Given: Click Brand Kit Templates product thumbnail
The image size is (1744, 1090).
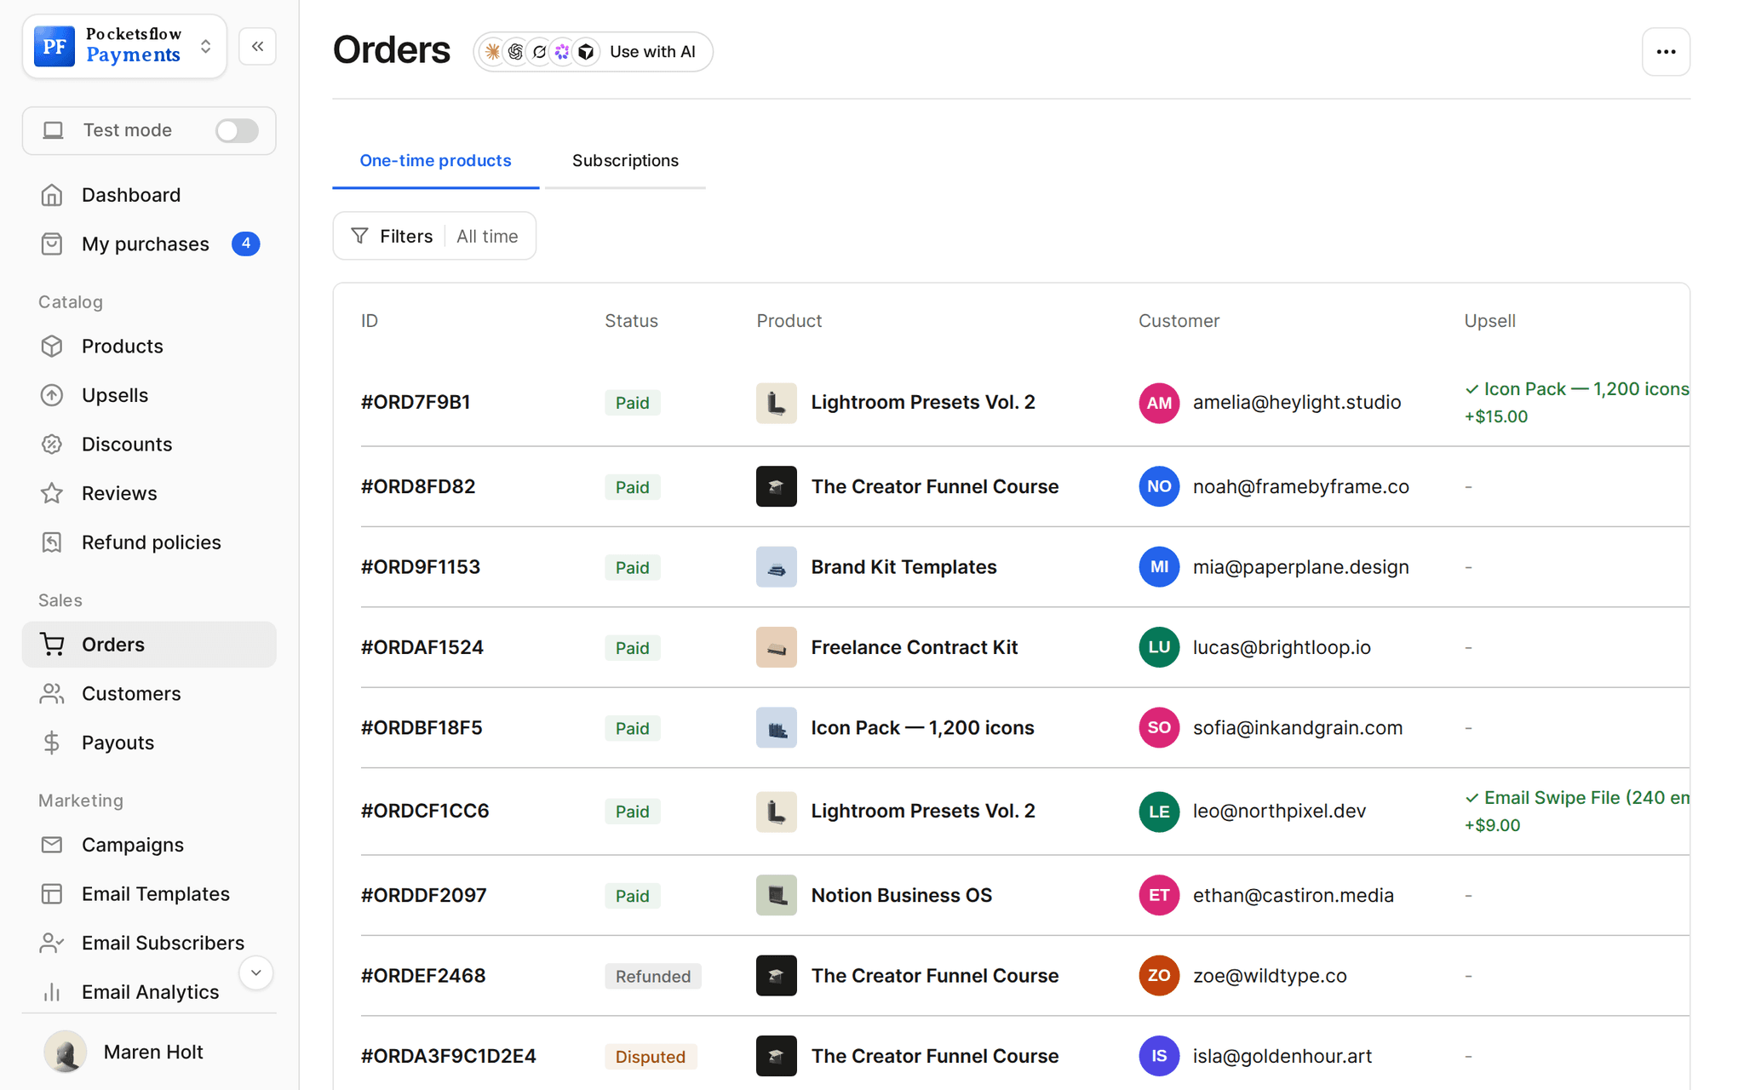Looking at the screenshot, I should tap(777, 567).
